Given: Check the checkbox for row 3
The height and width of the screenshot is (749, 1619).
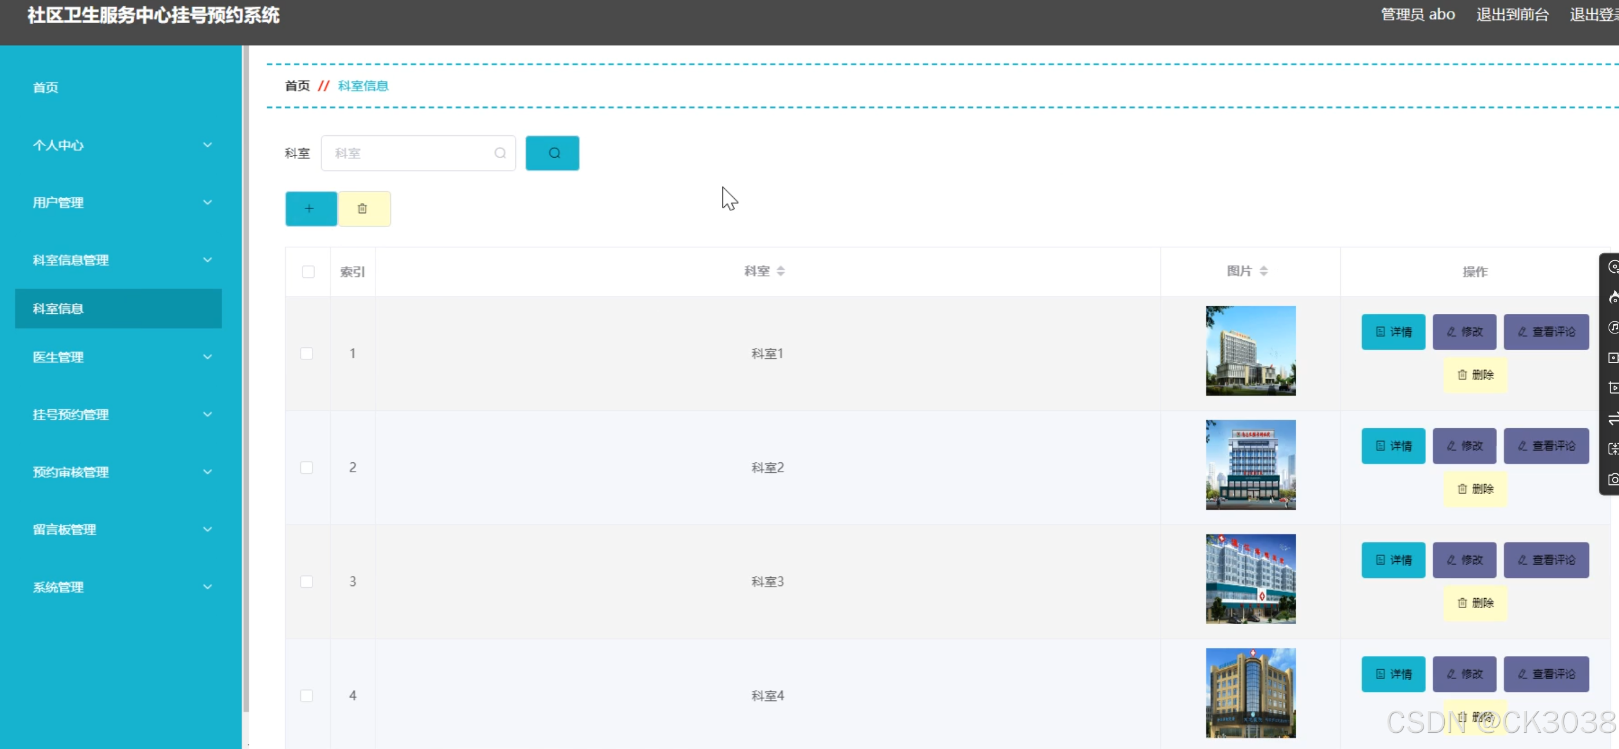Looking at the screenshot, I should 307,582.
